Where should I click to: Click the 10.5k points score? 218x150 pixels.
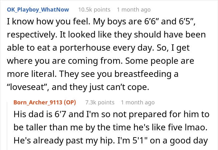pyautogui.click(x=95, y=10)
